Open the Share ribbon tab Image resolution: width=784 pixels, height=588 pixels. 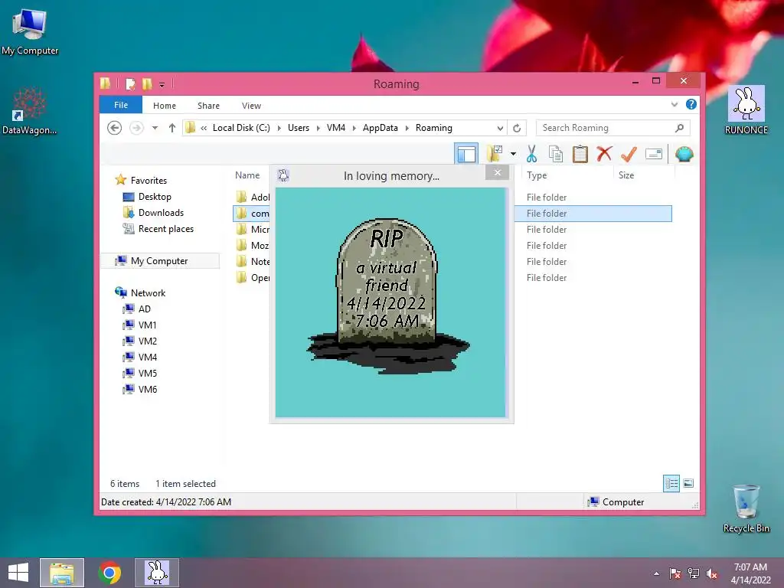coord(208,106)
